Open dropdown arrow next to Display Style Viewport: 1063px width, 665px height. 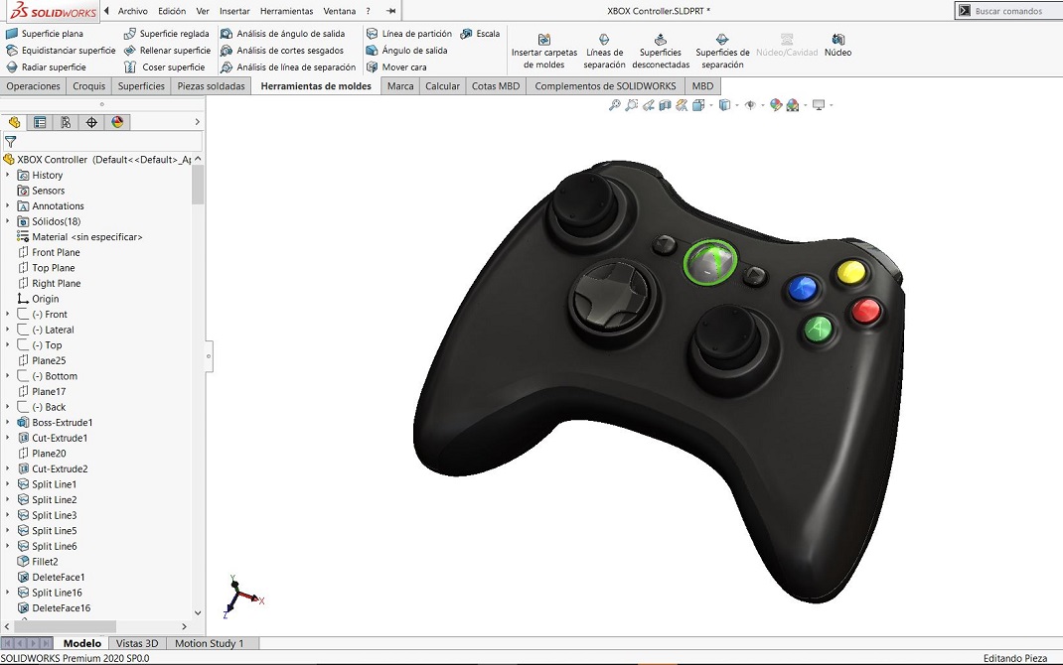737,105
